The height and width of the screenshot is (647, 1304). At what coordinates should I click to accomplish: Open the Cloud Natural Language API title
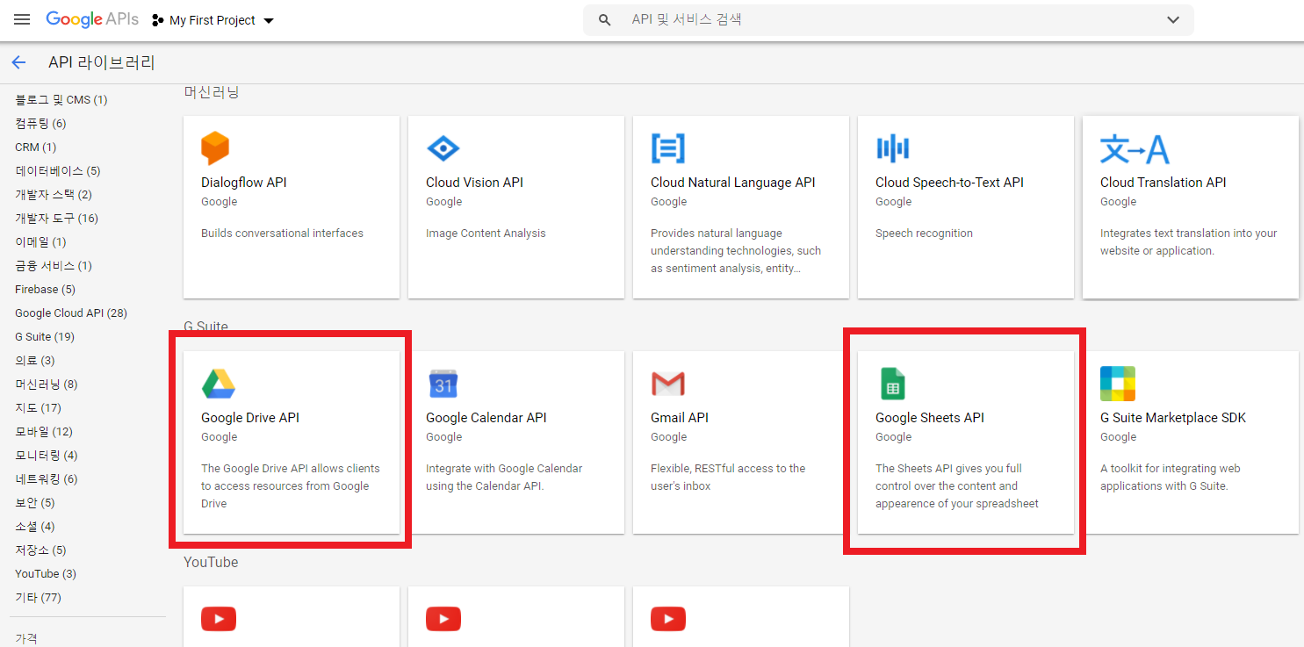point(733,183)
